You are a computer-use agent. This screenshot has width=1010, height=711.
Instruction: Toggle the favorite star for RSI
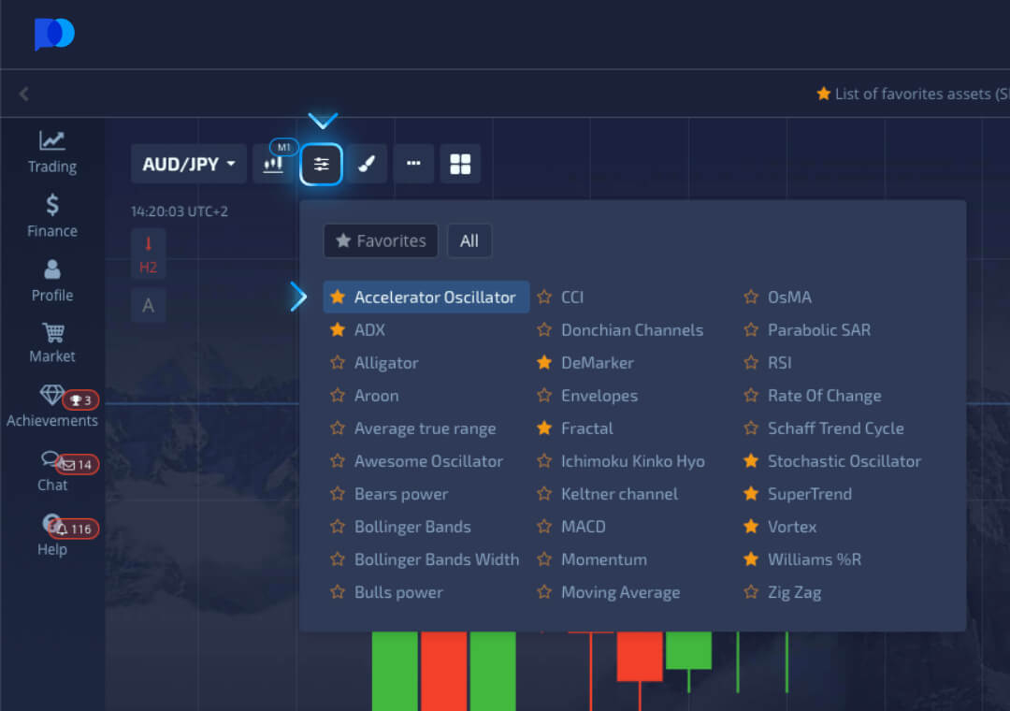(752, 362)
